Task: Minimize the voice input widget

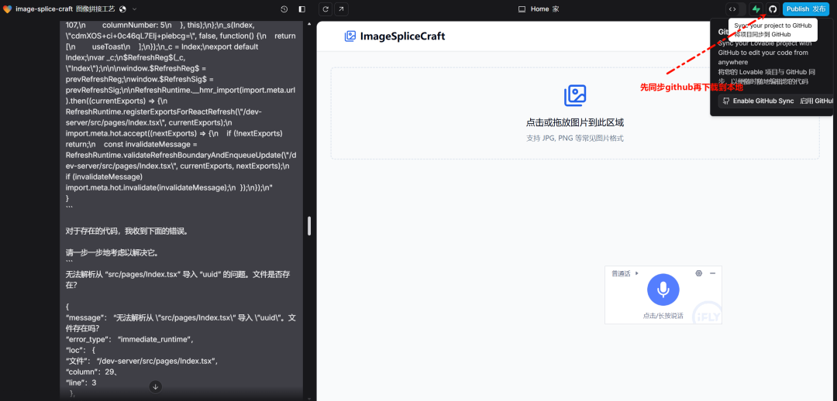Action: (712, 273)
